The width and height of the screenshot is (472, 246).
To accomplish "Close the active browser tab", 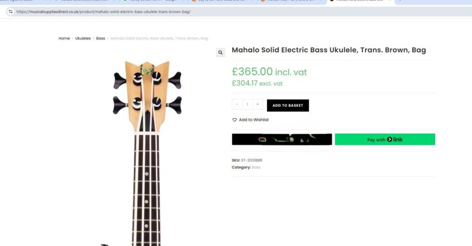I will tap(389, 1).
